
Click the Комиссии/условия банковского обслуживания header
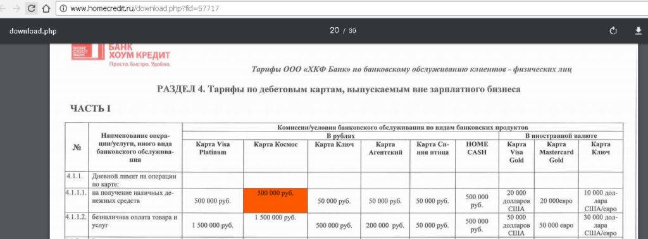click(402, 127)
